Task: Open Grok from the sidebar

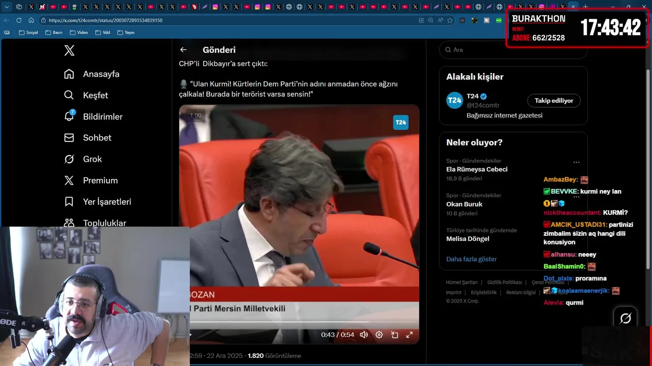Action: pyautogui.click(x=83, y=159)
